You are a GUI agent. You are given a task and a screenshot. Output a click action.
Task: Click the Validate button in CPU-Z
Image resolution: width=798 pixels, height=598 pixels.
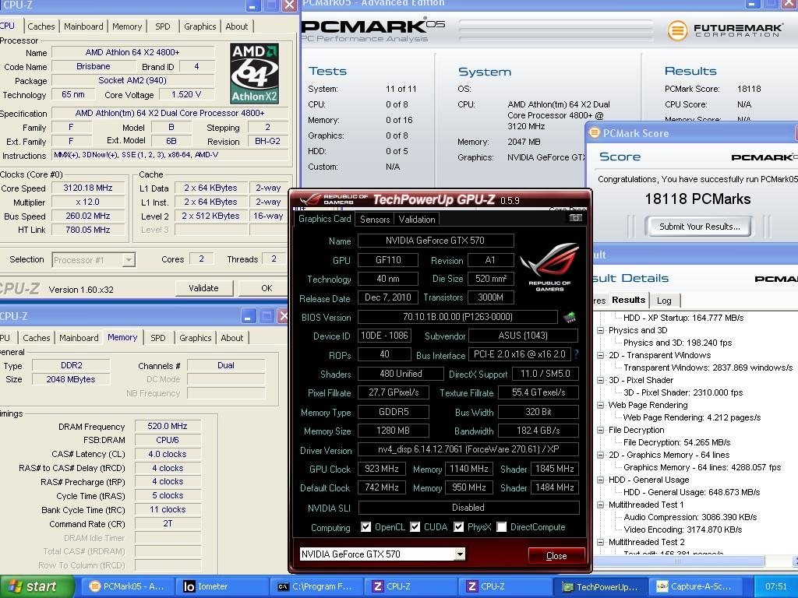(203, 288)
